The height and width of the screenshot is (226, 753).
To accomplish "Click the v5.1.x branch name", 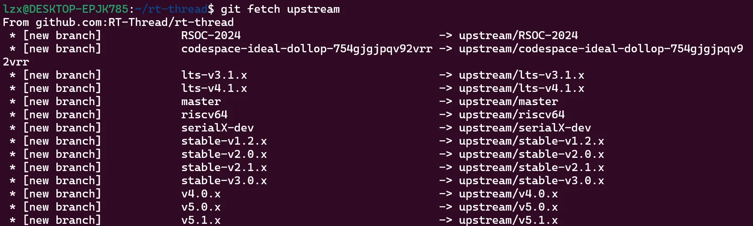I will coord(201,220).
